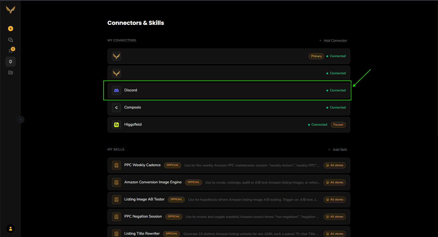Start a new item with the yellow plus icon
The image size is (438, 237).
11,29
